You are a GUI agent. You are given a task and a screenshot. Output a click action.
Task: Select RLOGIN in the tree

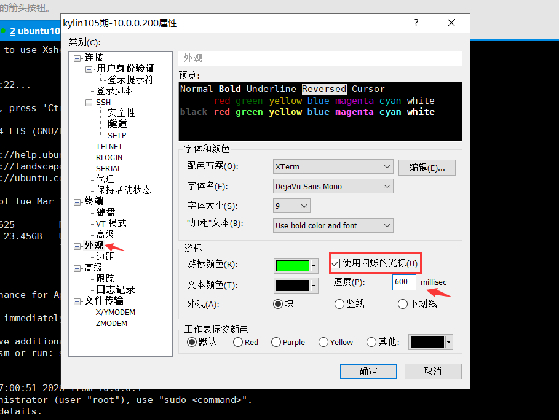[109, 158]
